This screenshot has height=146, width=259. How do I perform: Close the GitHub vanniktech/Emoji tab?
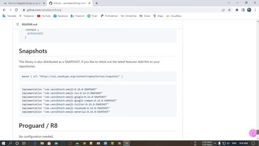(x=89, y=3)
